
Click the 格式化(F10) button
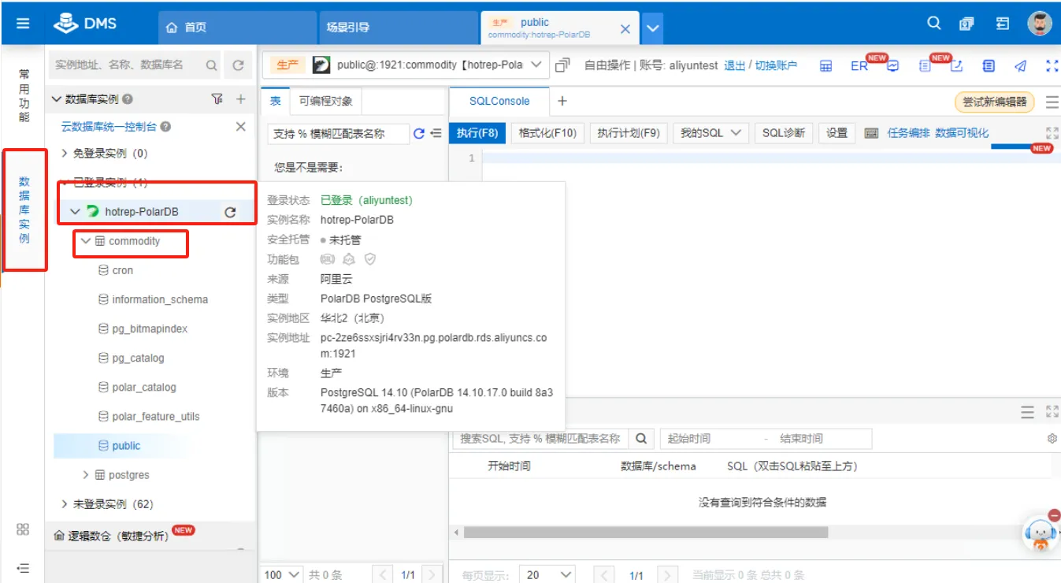coord(547,133)
